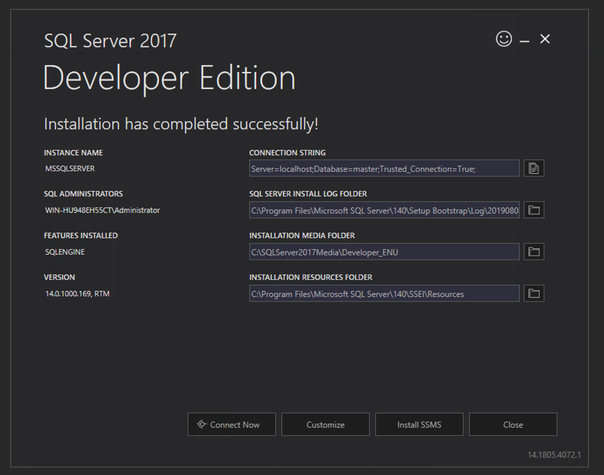
Task: Copy the connection string using copy icon
Action: point(534,168)
